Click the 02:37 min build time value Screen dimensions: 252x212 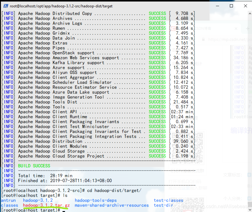coord(182,112)
